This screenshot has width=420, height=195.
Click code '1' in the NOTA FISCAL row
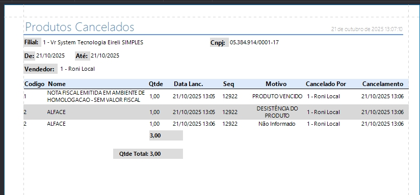tap(25, 96)
